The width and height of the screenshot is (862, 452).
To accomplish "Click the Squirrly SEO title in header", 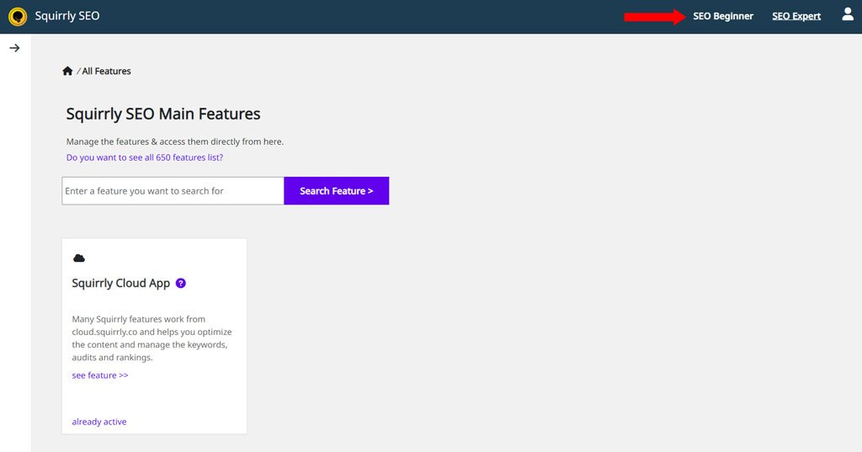I will click(67, 16).
